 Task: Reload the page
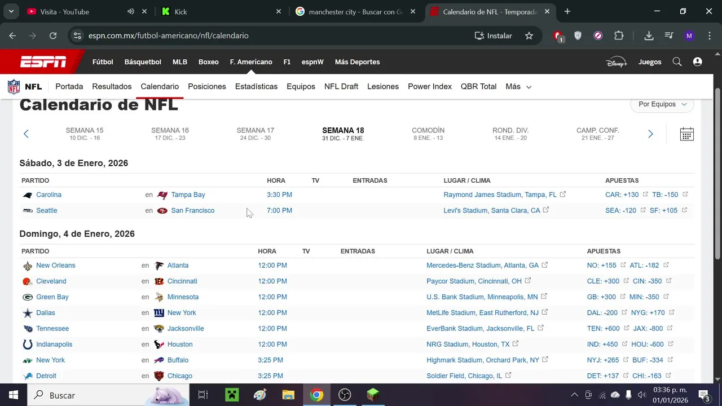click(53, 36)
